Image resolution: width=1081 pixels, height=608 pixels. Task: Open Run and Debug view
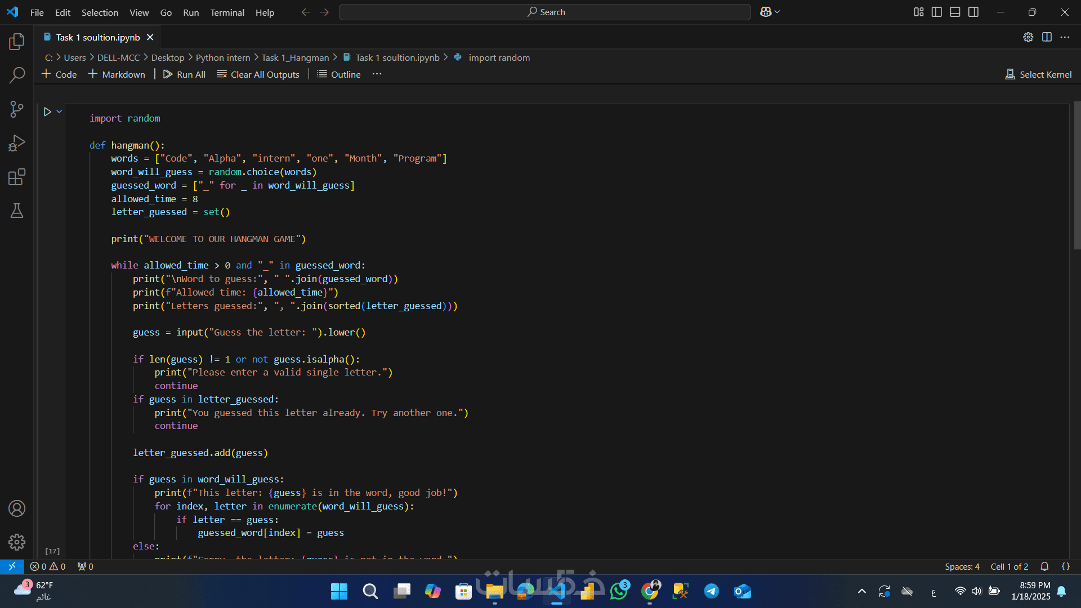17,143
